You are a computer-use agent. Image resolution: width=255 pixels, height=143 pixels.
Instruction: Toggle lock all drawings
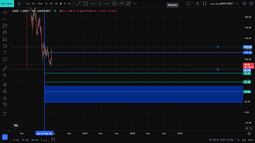5,98
